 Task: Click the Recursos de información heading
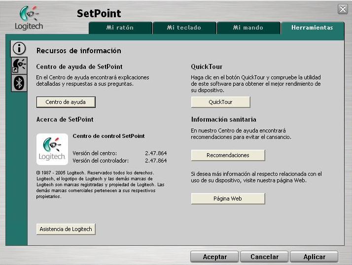78,51
